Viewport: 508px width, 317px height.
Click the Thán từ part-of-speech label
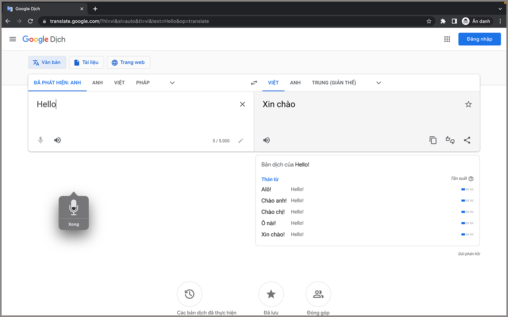270,179
